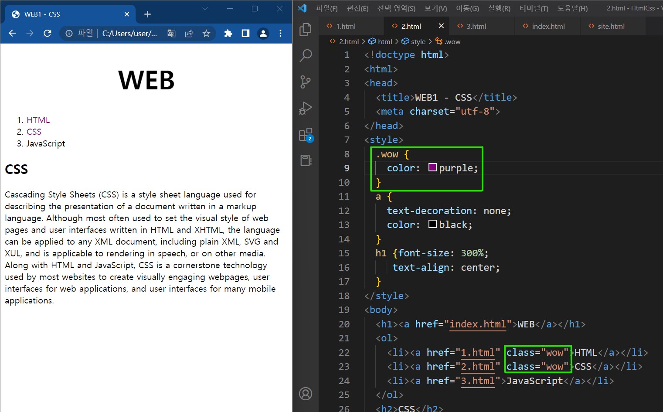Click the 2.html href in code
Viewport: 663px width, 412px height.
tap(478, 366)
